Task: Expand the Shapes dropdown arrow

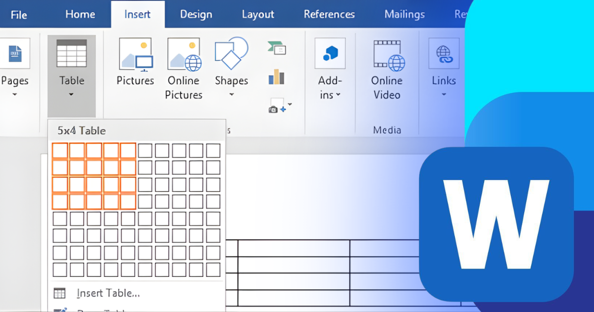Action: pos(231,95)
